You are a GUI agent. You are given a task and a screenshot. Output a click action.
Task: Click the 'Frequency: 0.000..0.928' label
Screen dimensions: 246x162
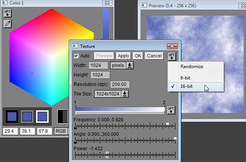(x=98, y=120)
